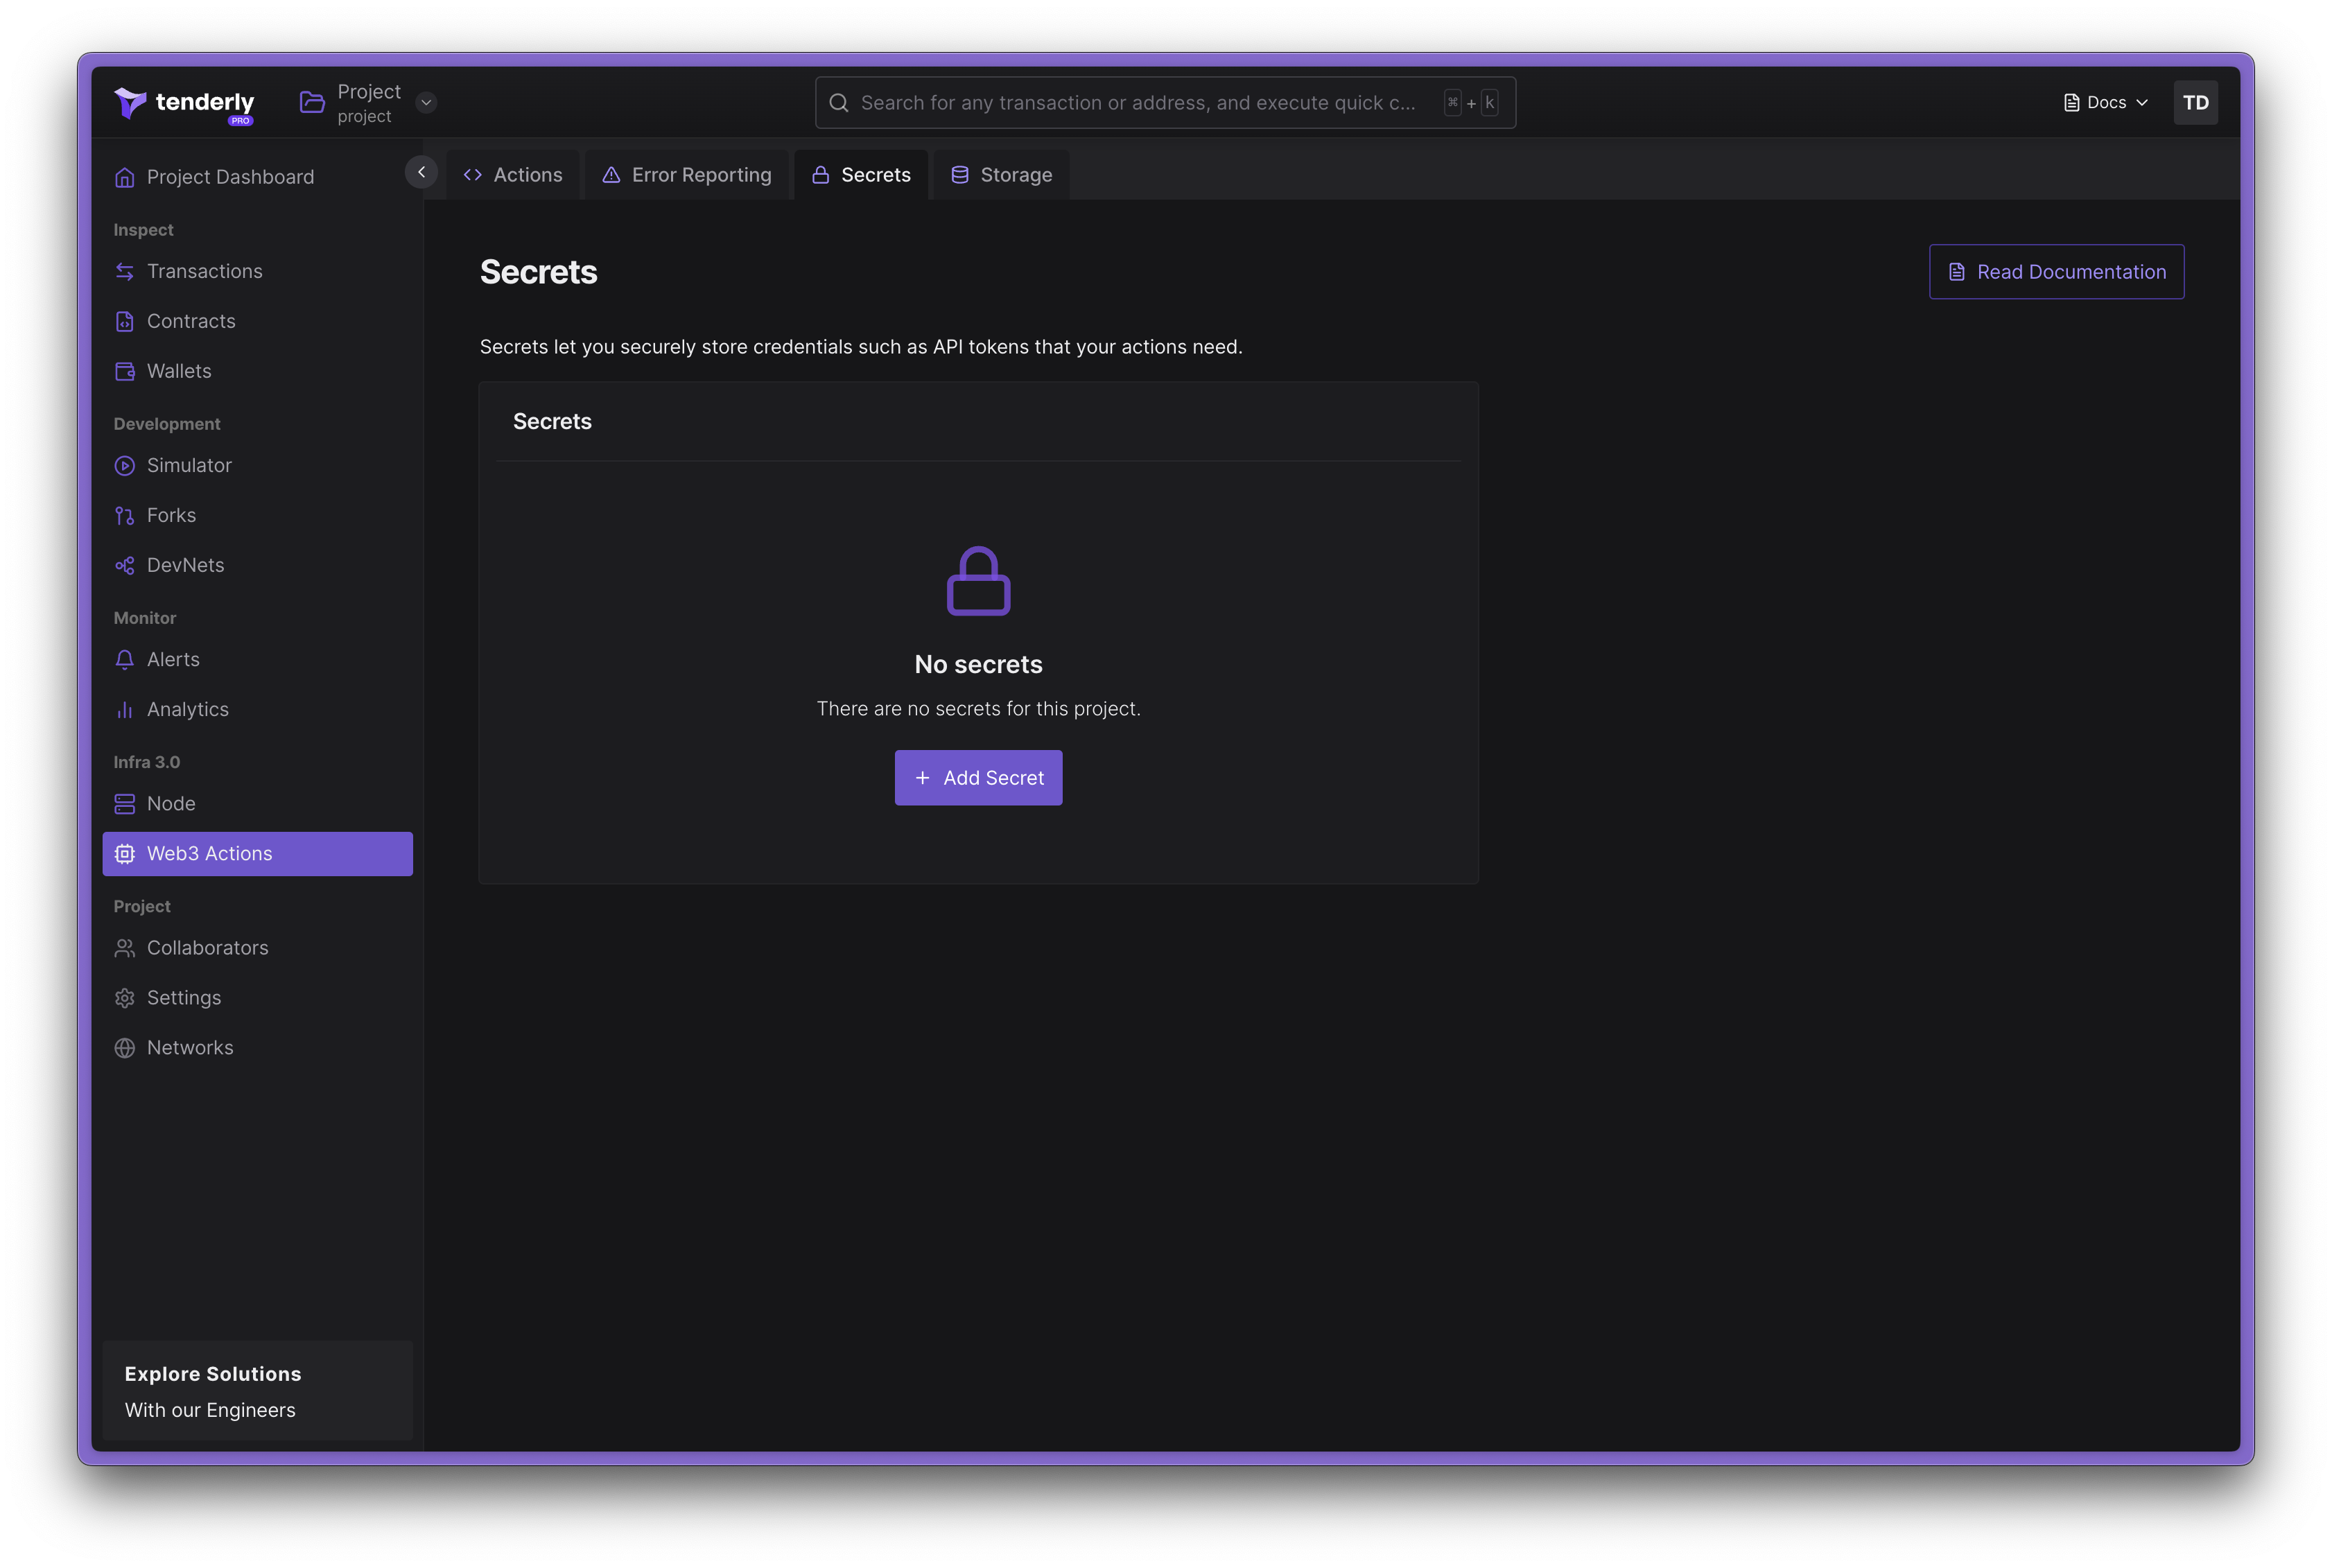Screen dimensions: 2332x1568
Task: Open the Docs dropdown menu
Action: tap(2106, 103)
